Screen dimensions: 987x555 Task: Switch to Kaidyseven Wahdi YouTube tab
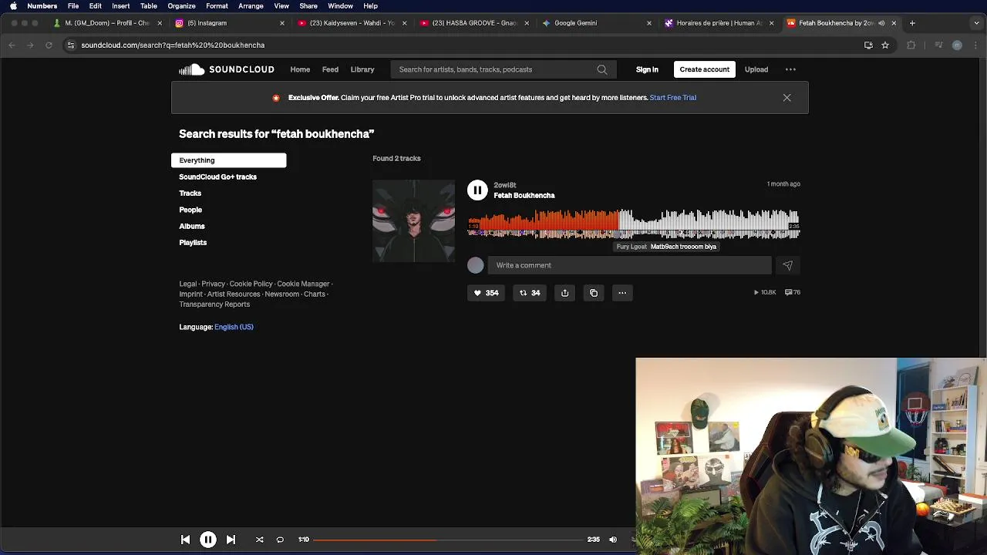[x=351, y=23]
